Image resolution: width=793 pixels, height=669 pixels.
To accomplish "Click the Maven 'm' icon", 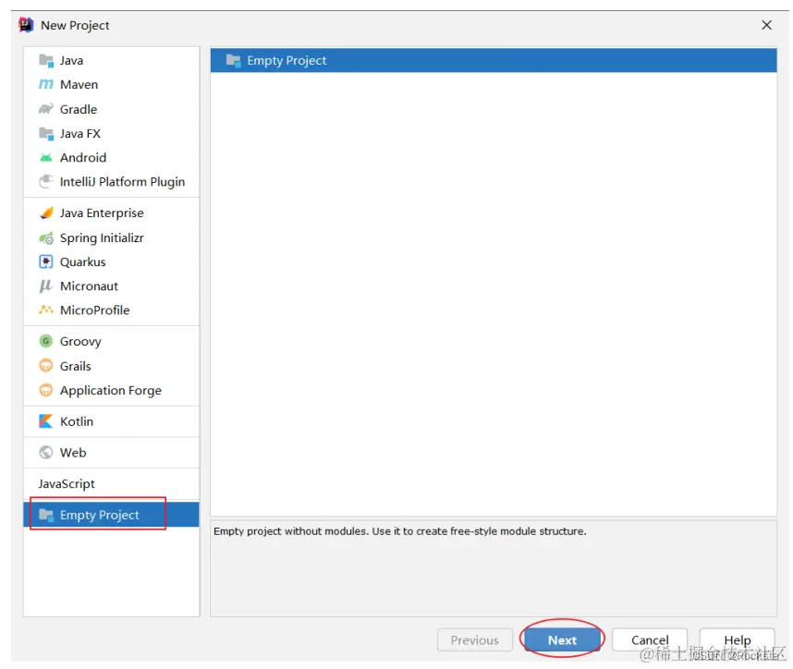I will 46,84.
